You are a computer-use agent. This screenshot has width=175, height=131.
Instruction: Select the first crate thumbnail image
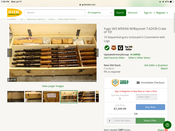[x=16, y=97]
